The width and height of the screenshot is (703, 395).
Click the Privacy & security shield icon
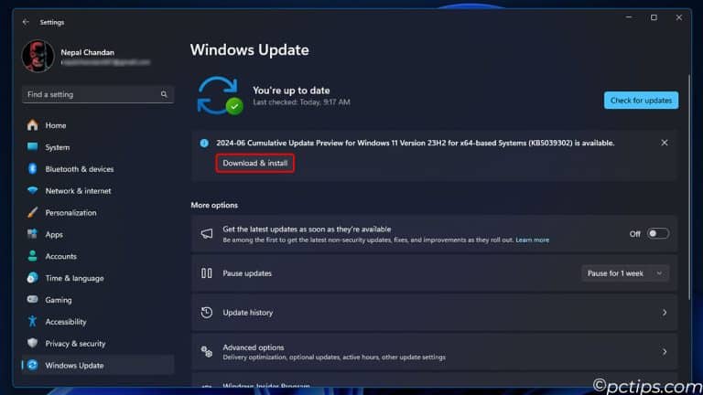click(33, 344)
